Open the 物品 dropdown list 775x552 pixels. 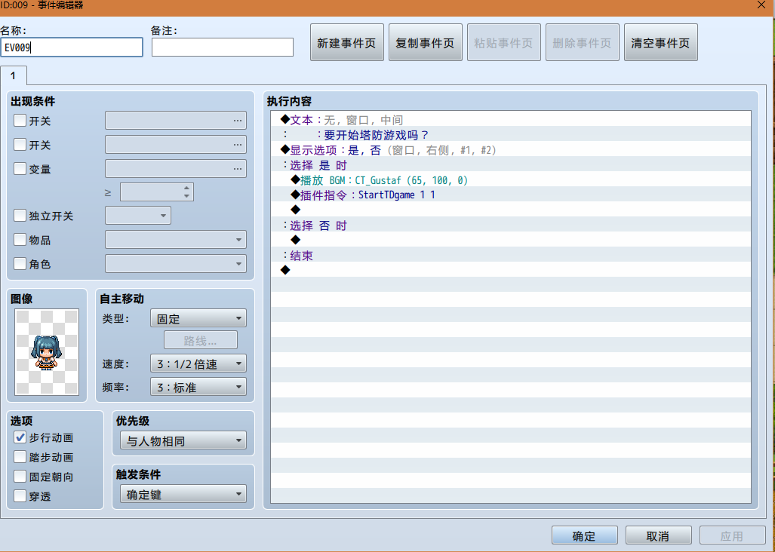tap(176, 240)
